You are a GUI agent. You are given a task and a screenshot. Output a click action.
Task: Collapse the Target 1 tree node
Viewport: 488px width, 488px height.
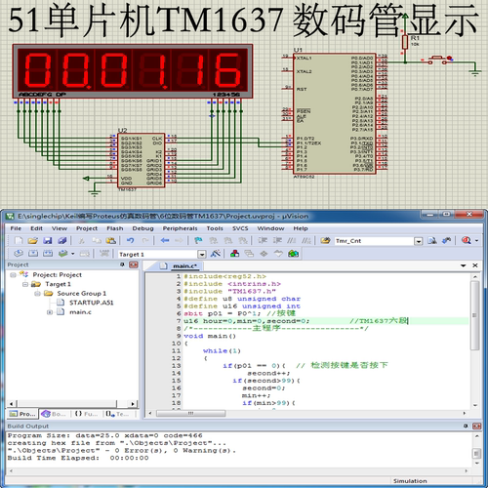click(25, 284)
